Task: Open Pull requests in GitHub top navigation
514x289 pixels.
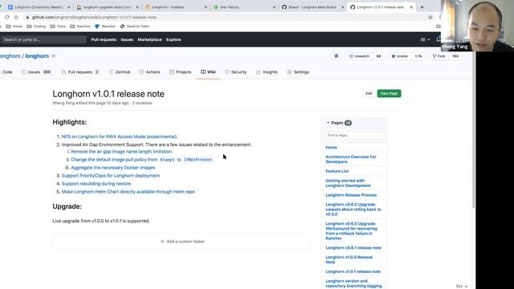Action: coord(104,39)
